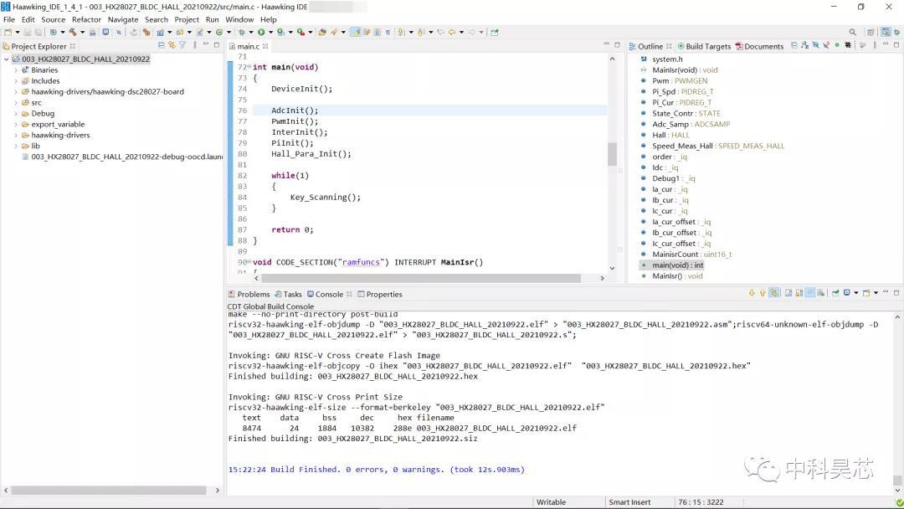904x509 pixels.
Task: Expand the Binaries tree node
Action: 16,69
